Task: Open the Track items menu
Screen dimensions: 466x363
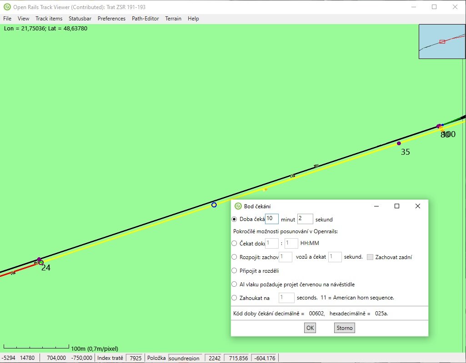Action: click(49, 19)
